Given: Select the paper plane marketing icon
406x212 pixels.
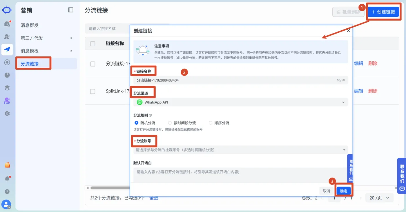Looking at the screenshot, I should [x=7, y=49].
